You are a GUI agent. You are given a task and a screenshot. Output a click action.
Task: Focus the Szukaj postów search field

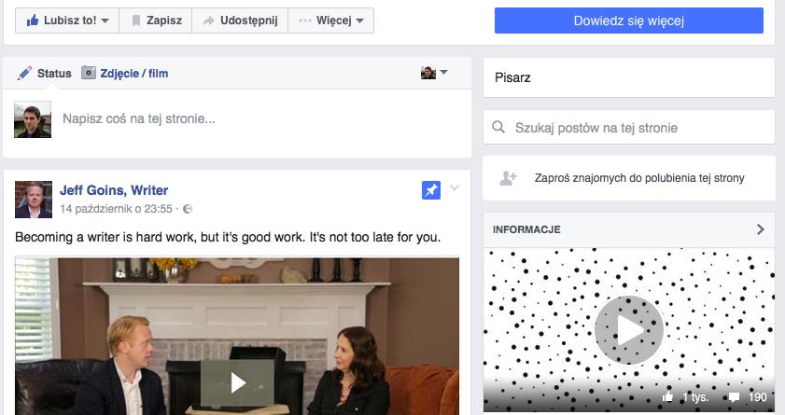click(629, 128)
